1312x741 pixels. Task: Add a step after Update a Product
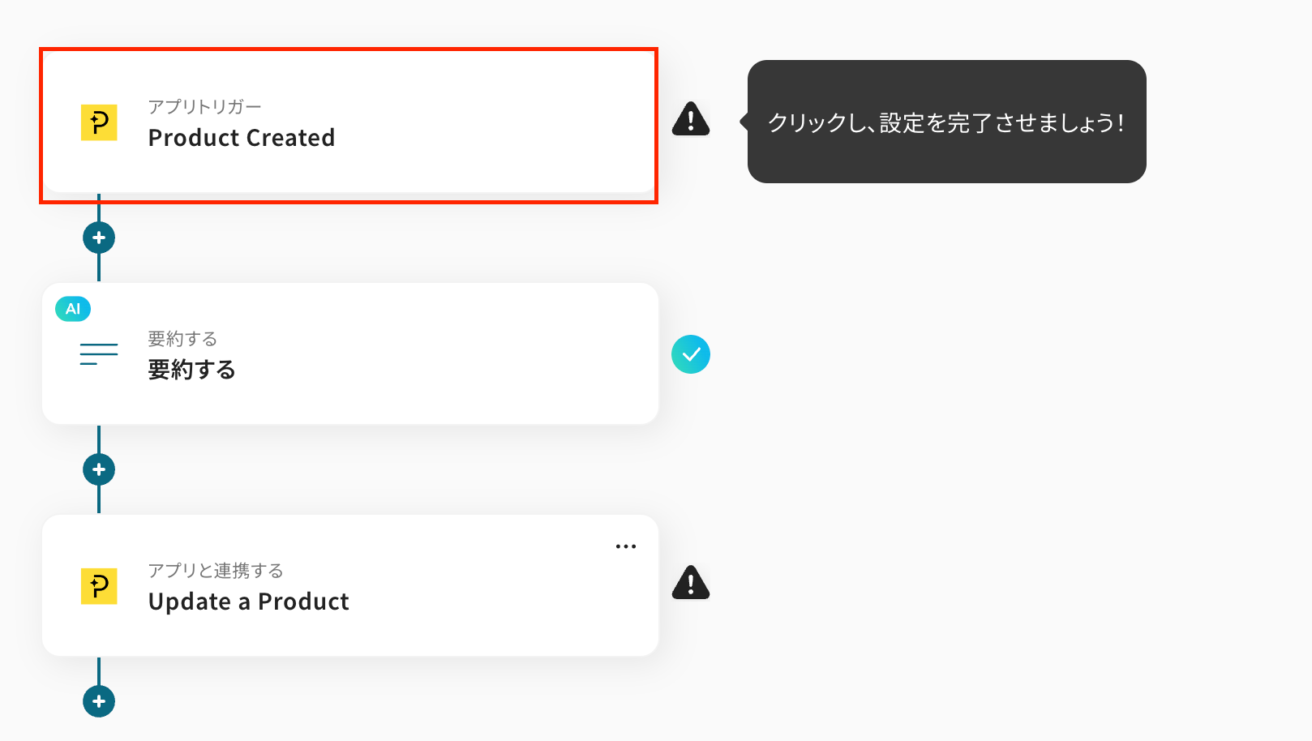coord(99,701)
